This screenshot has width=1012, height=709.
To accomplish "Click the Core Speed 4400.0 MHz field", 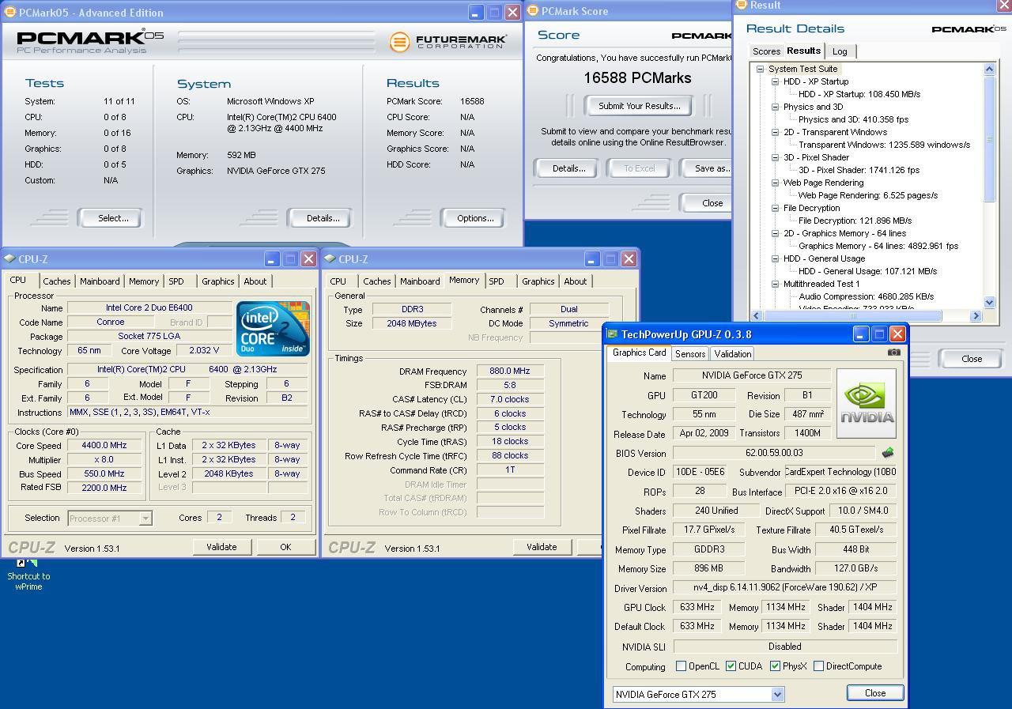I will click(x=105, y=445).
